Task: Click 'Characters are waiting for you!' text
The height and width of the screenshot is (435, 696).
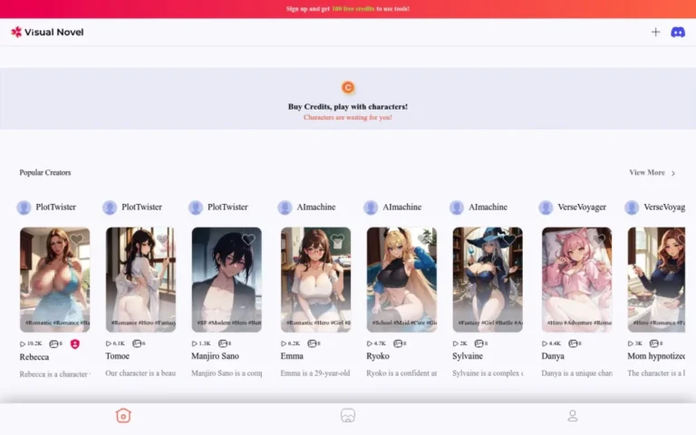Action: [x=348, y=118]
